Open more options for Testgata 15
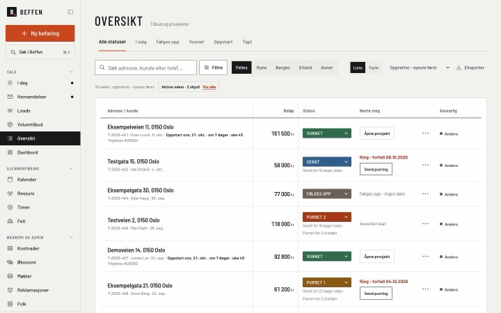 coord(425,165)
